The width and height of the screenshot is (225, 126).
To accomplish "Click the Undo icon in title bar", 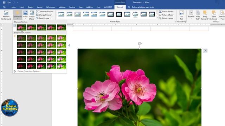I will tap(8, 2).
